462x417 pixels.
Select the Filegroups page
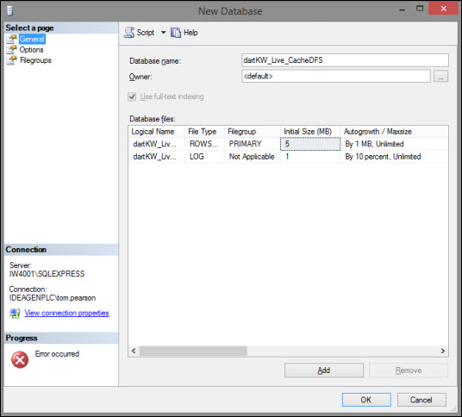point(35,60)
